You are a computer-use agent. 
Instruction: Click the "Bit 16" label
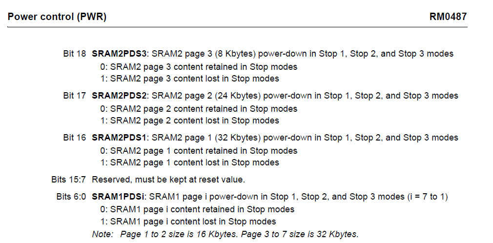(x=75, y=138)
